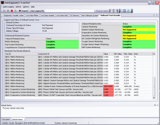Image resolution: width=160 pixels, height=125 pixels.
Task: Click the Vehicle Notes text area
Action: click(x=80, y=112)
